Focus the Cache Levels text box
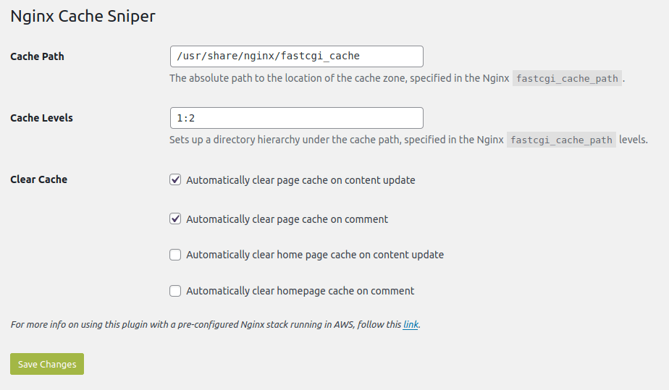Screen dimensions: 669x390 coord(295,118)
